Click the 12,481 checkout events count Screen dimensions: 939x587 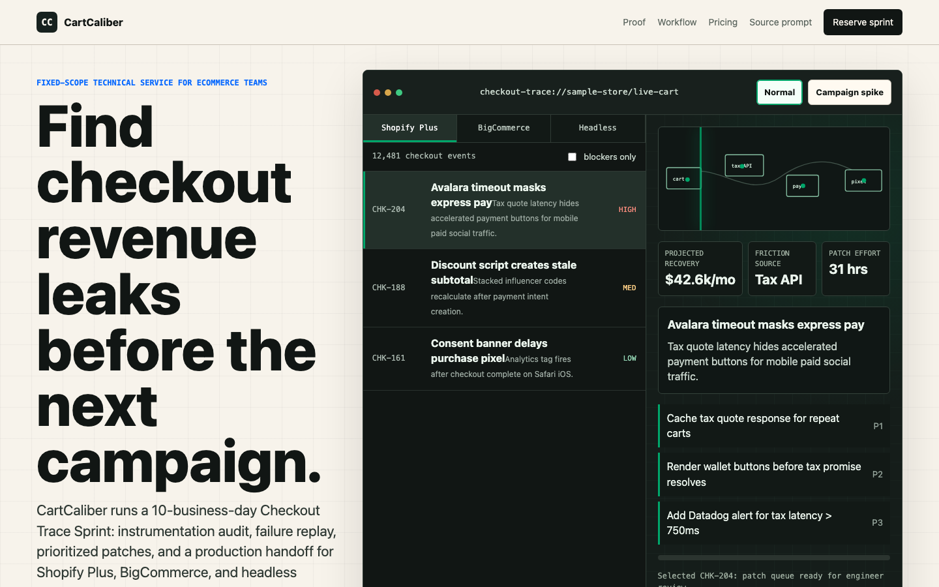424,156
